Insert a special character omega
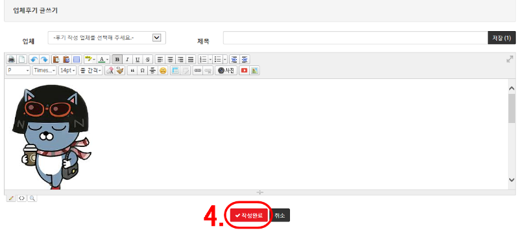 coord(142,71)
